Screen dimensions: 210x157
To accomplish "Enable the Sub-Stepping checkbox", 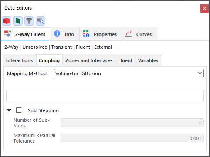I will (x=19, y=110).
